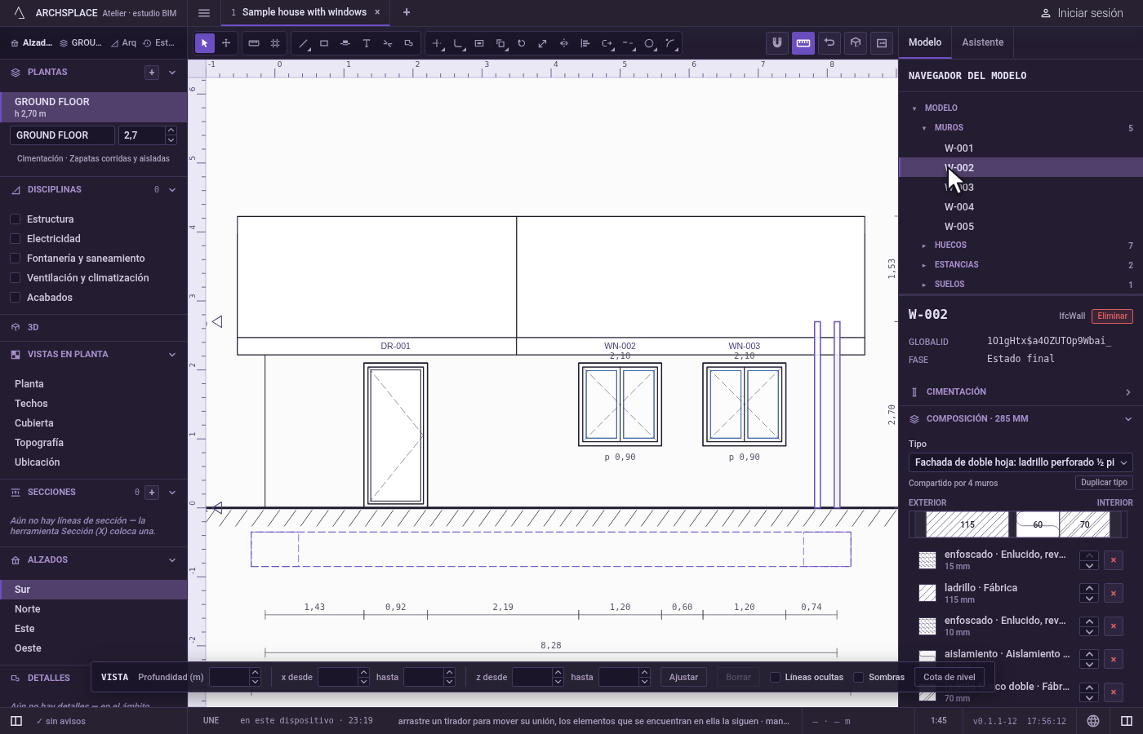Select the arrow selection tool
The image size is (1143, 734).
pyautogui.click(x=204, y=43)
